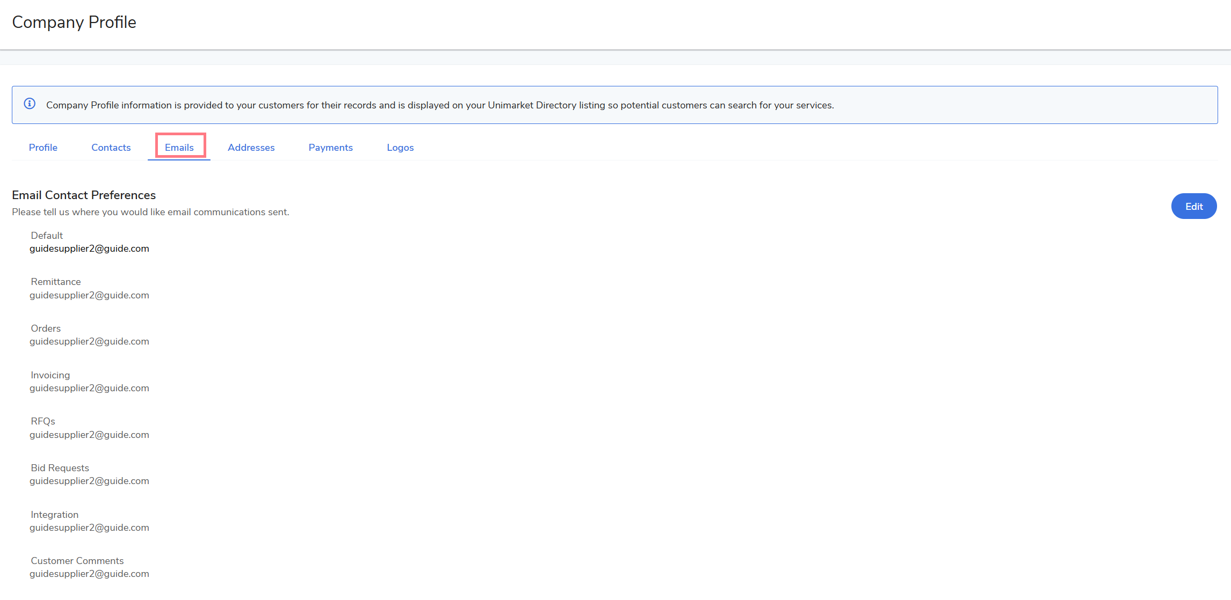Switch to the Contacts tab
This screenshot has width=1231, height=600.
coord(111,148)
